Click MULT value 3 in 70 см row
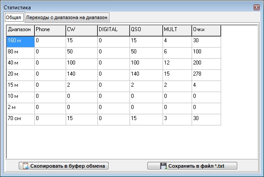Viewport: 264px width, 177px height. click(x=177, y=120)
